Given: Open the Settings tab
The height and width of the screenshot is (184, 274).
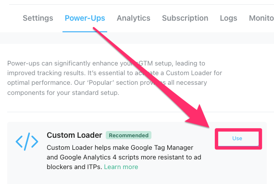Looking at the screenshot, I should coord(38,18).
